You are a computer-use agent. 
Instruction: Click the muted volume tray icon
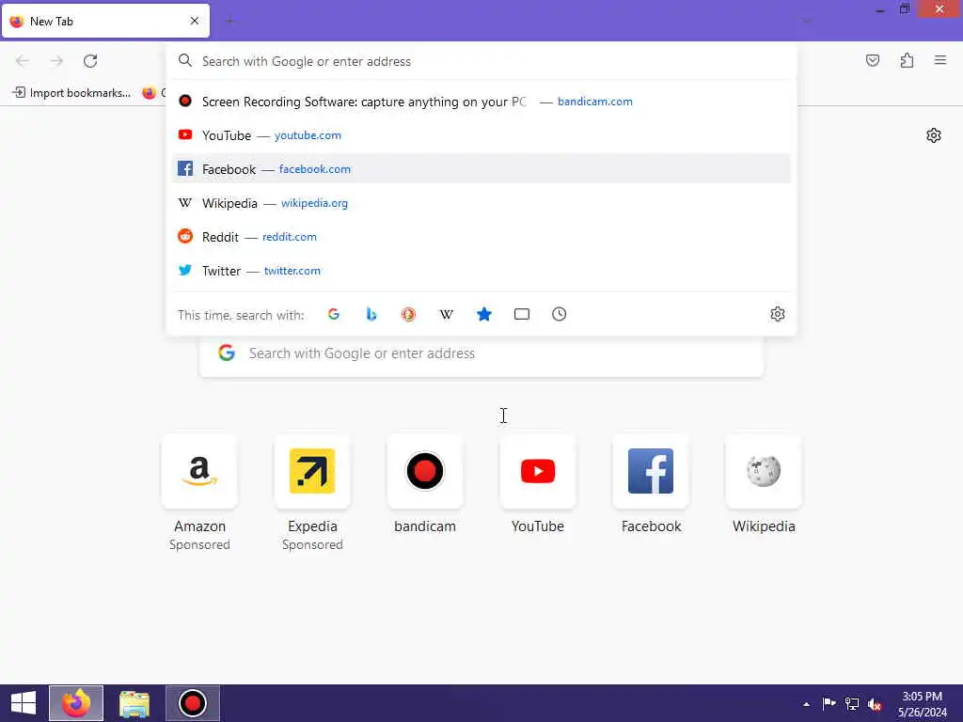(875, 704)
